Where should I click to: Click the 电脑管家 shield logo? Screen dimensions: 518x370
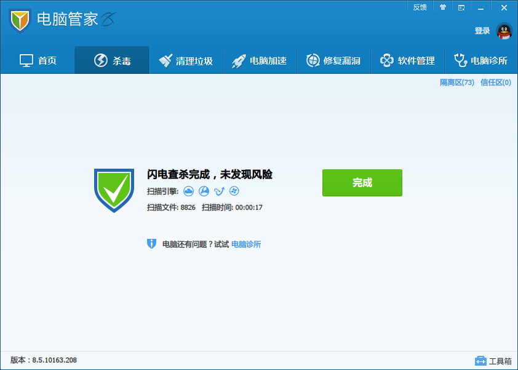20,20
